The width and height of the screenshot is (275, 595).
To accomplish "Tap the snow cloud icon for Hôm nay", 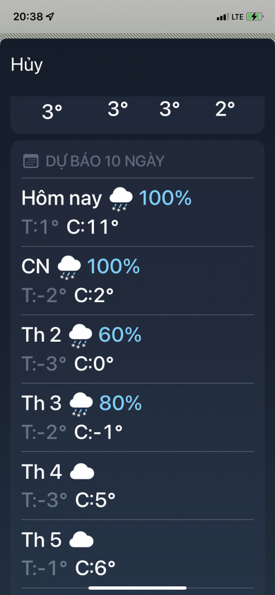I will 121,199.
